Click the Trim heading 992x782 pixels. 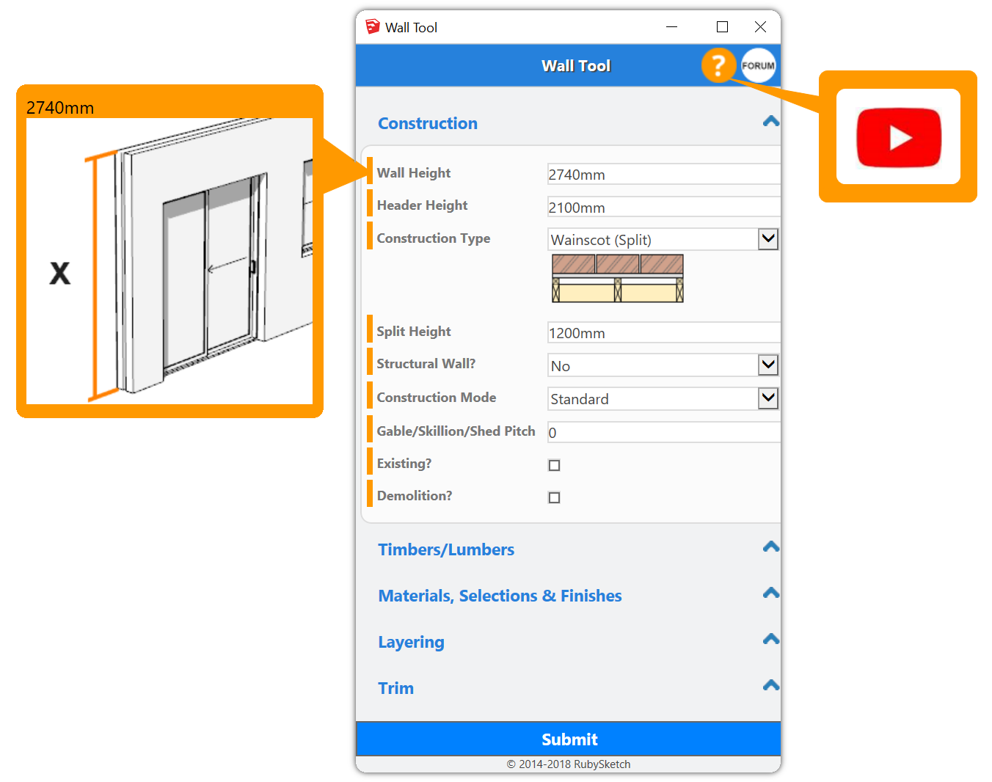395,688
